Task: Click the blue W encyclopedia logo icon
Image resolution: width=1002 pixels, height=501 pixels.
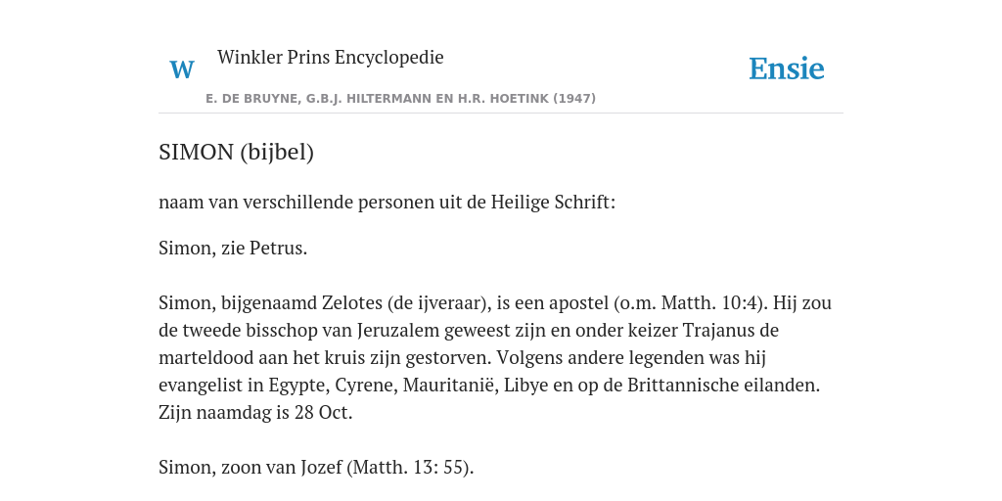Action: coord(181,69)
